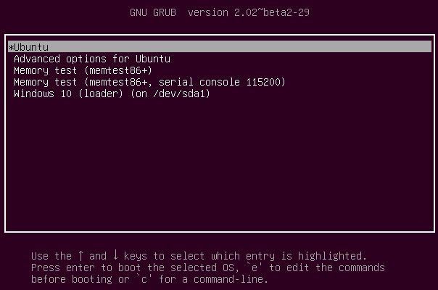Click the word loader in Windows 10 entry
This screenshot has width=438, height=290.
[x=100, y=94]
